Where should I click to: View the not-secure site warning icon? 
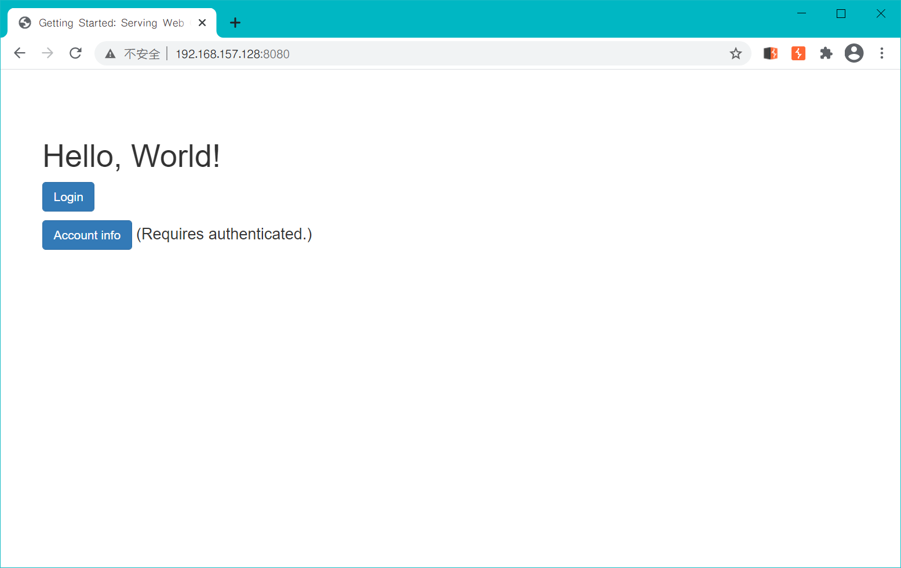click(110, 54)
